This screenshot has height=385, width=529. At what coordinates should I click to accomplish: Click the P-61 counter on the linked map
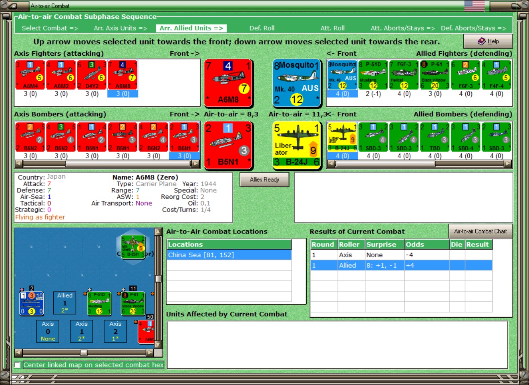click(x=133, y=303)
